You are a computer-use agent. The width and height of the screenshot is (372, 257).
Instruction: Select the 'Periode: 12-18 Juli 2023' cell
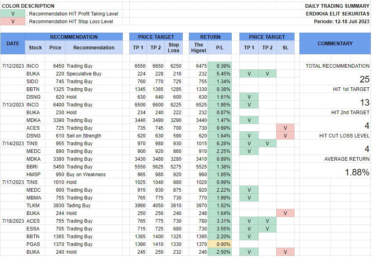click(x=341, y=21)
